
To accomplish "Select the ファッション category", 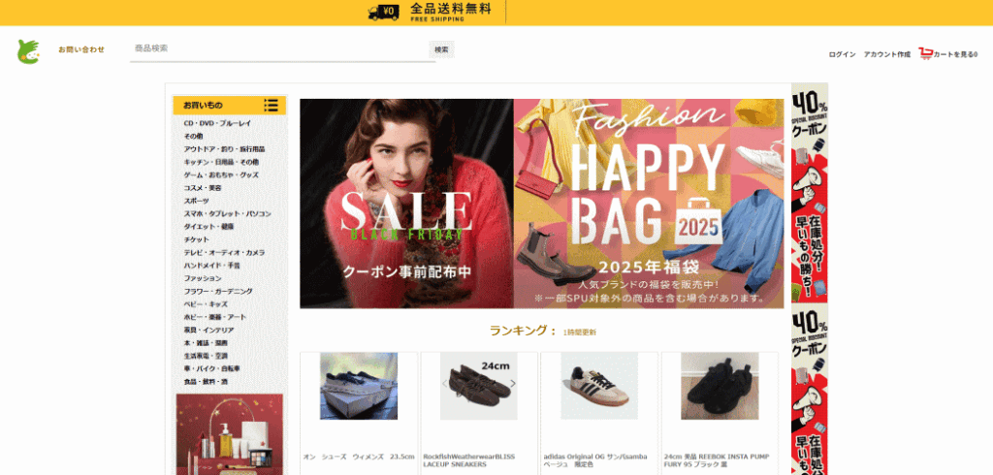I will [x=203, y=278].
